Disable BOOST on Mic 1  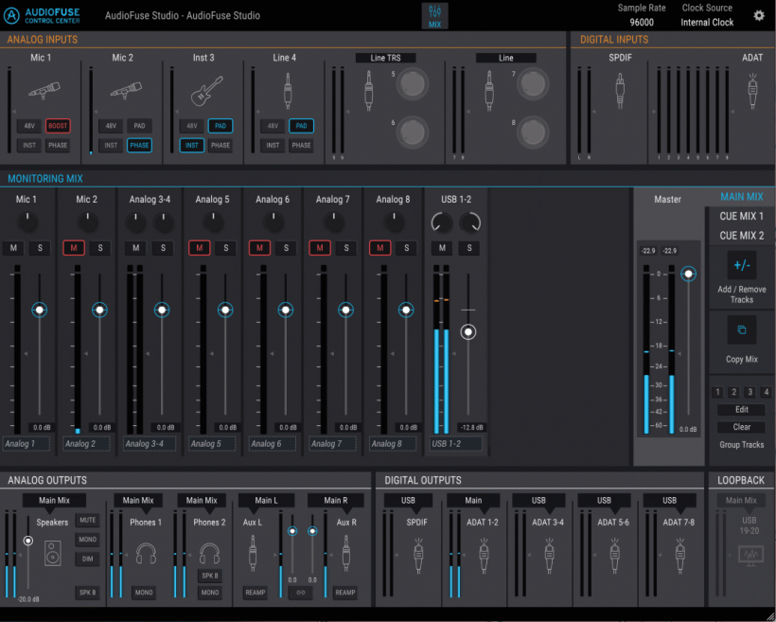[58, 126]
